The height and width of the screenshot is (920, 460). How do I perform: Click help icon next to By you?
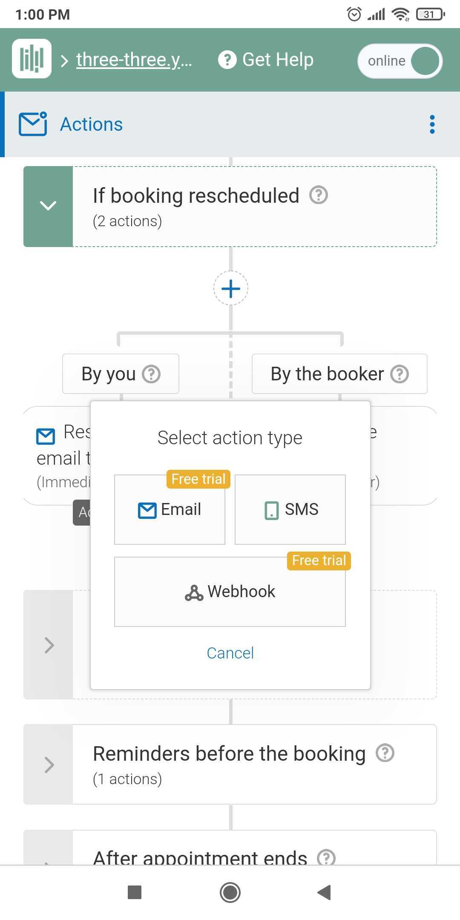pos(151,374)
